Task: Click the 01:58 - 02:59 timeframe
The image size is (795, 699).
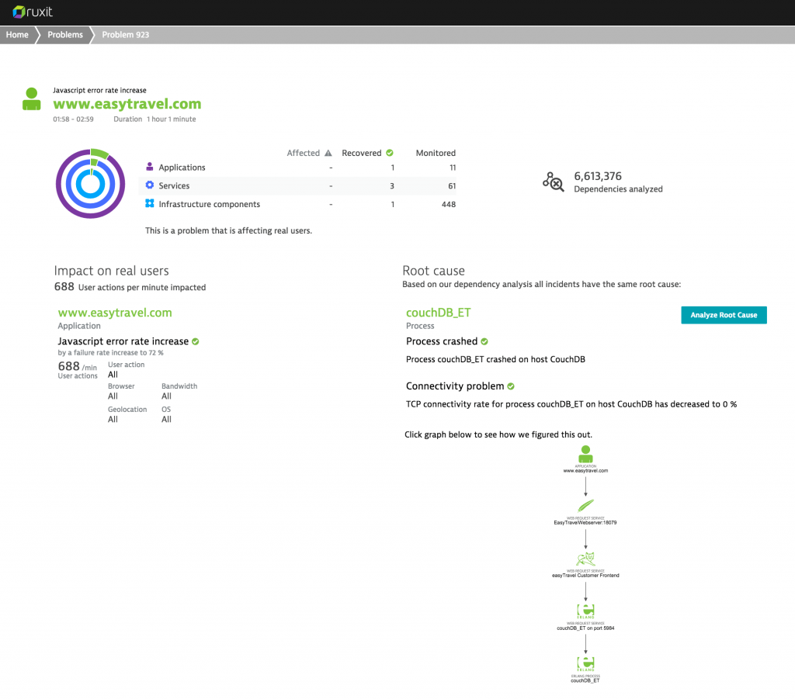Action: [73, 119]
